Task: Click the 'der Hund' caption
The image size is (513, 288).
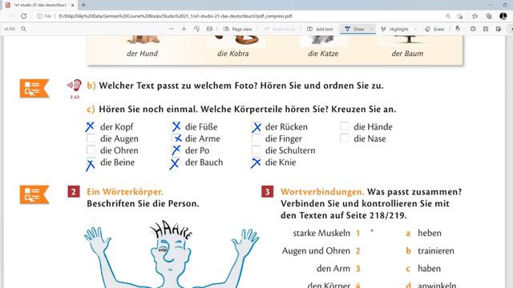Action: tap(143, 54)
